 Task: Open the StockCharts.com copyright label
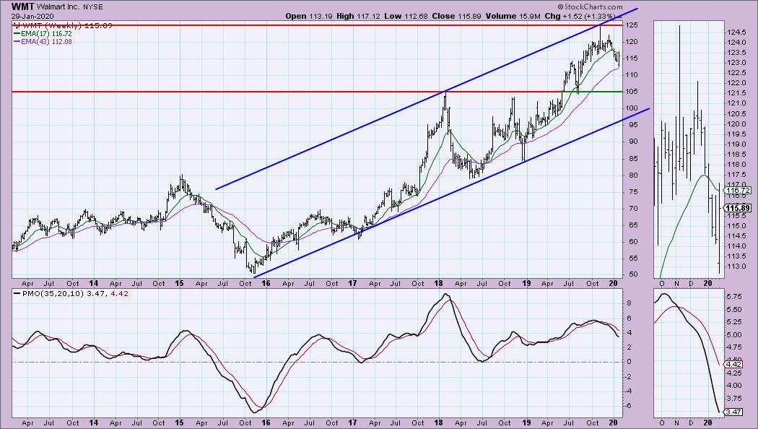coord(590,6)
